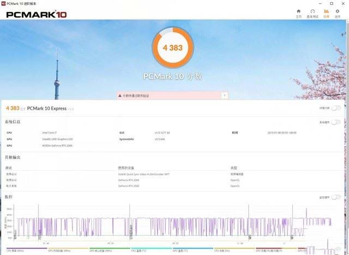The image size is (349, 255).
Task: Click 'Intel(R) UHD Graphics 630' GPU value
Action: [x=57, y=139]
